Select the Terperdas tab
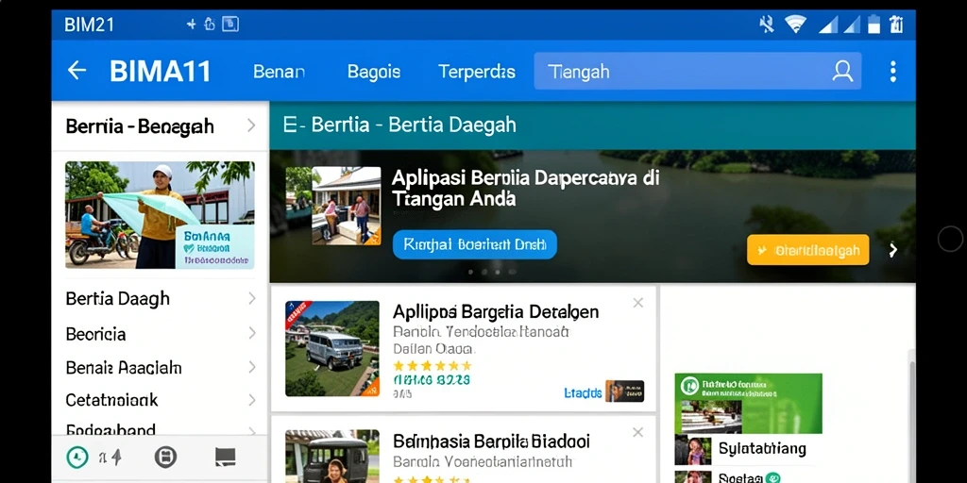The height and width of the screenshot is (483, 967). [477, 72]
